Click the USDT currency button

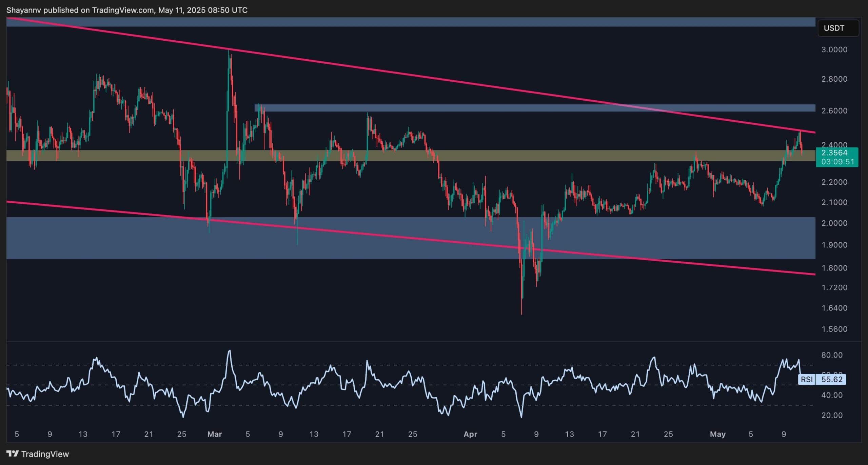click(838, 28)
